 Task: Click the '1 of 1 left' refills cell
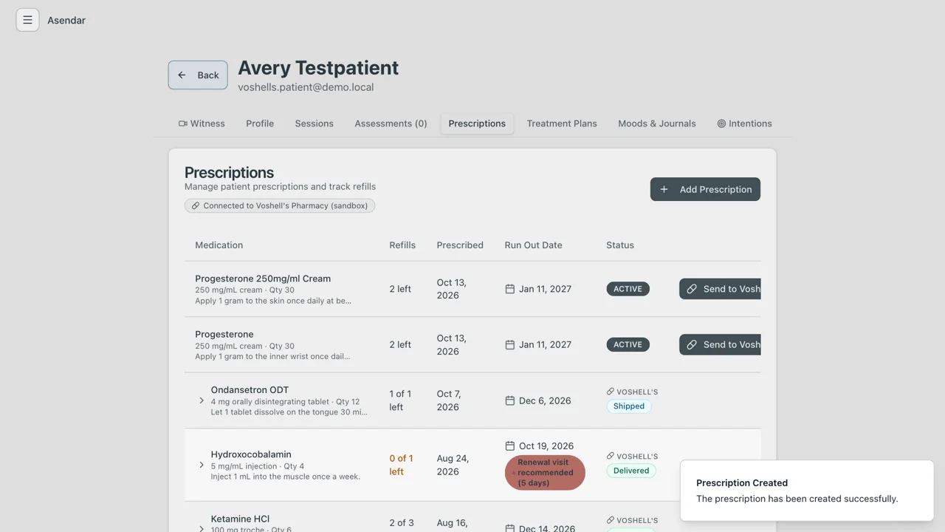tap(400, 400)
